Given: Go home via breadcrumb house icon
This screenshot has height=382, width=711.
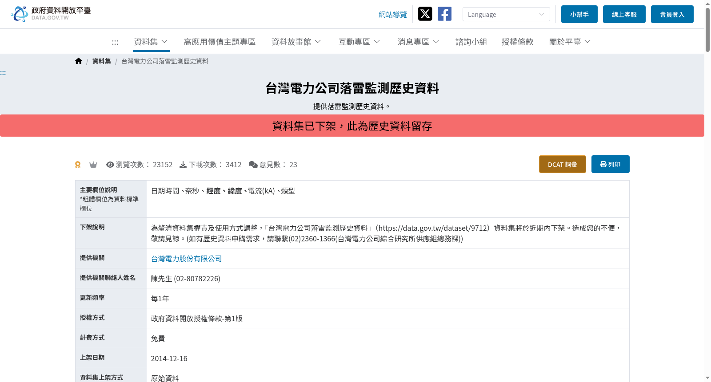Looking at the screenshot, I should point(79,61).
